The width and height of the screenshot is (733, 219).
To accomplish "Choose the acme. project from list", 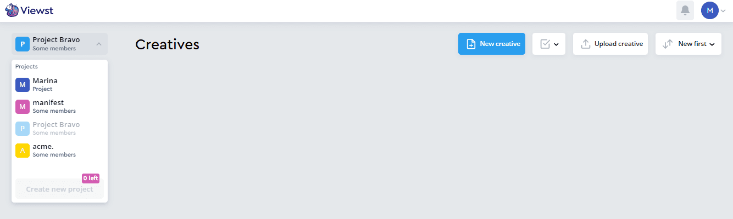I will tap(60, 151).
